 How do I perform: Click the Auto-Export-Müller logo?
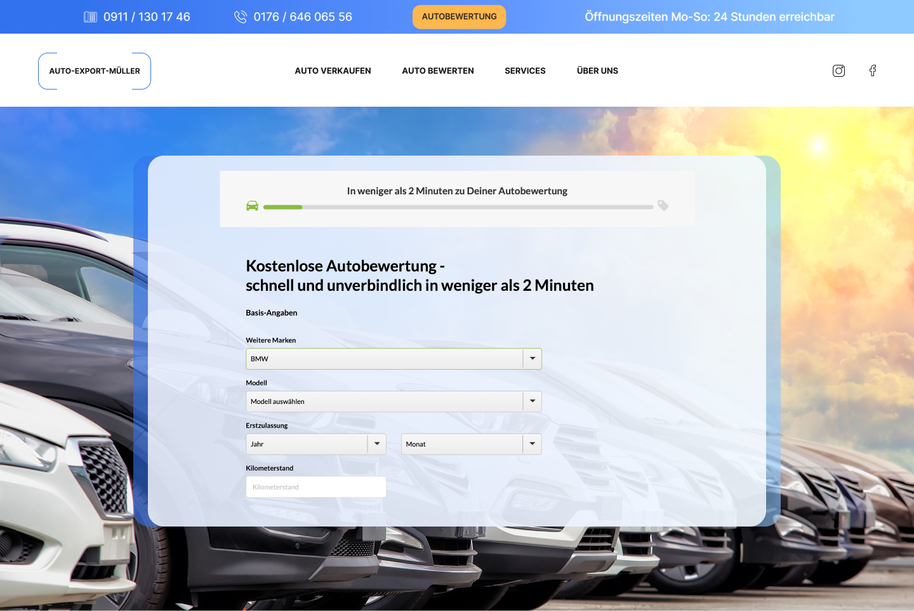(95, 71)
